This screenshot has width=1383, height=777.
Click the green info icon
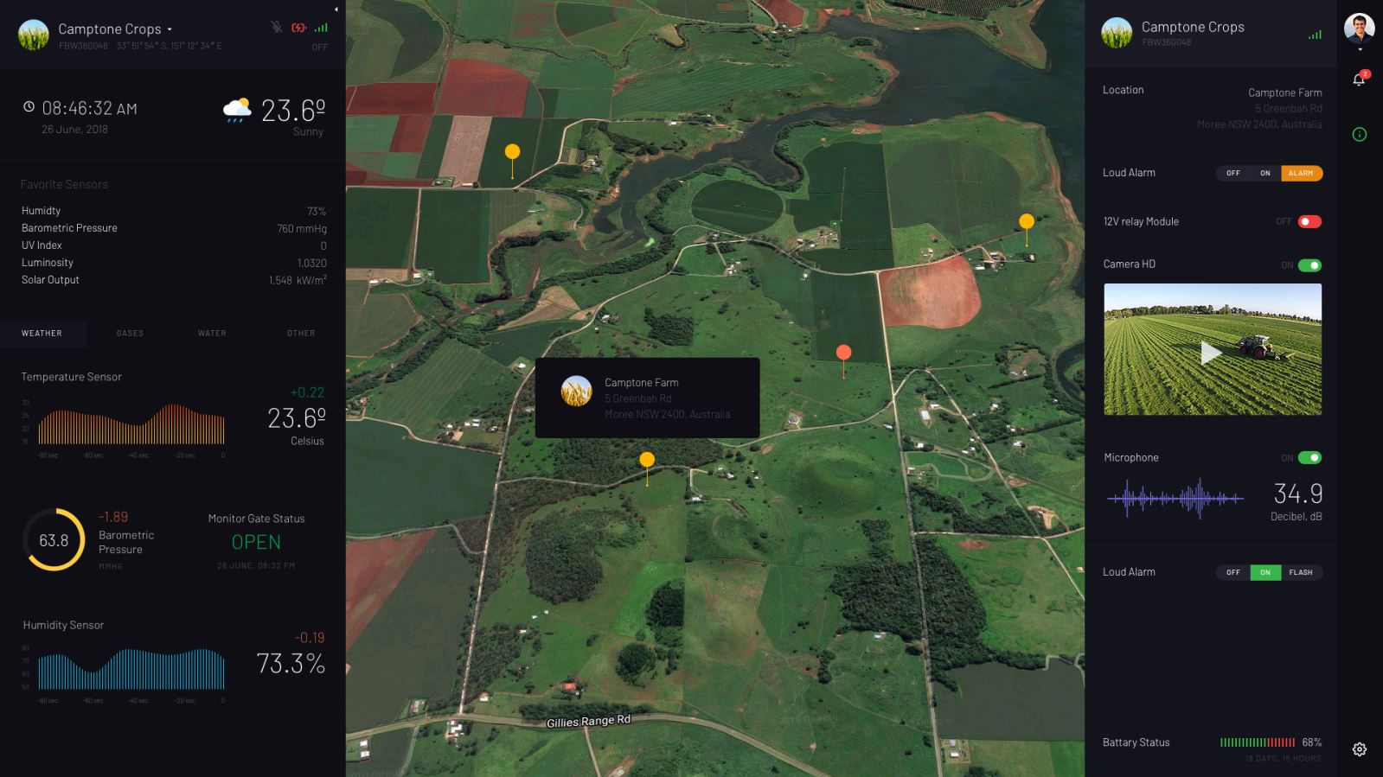point(1360,135)
